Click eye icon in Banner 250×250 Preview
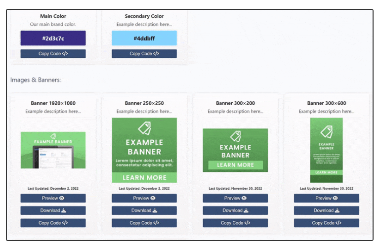379x245 pixels. [x=153, y=198]
